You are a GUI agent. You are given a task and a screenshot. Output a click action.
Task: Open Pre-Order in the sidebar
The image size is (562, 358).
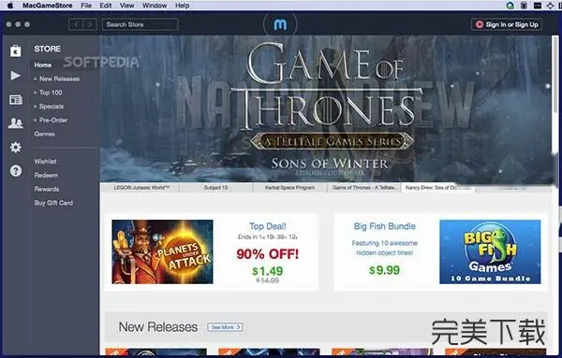[53, 121]
